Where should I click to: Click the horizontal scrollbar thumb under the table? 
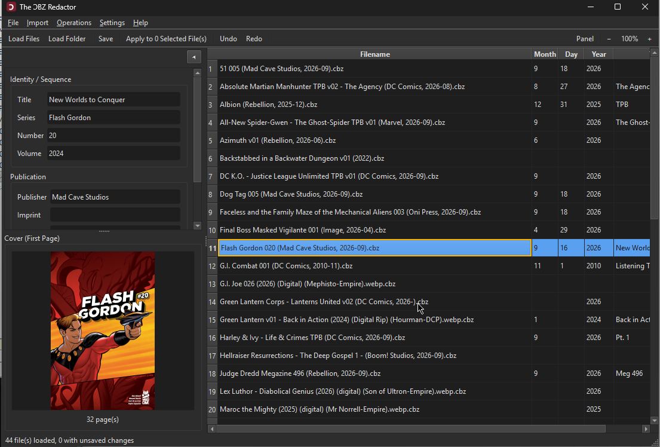click(x=411, y=429)
